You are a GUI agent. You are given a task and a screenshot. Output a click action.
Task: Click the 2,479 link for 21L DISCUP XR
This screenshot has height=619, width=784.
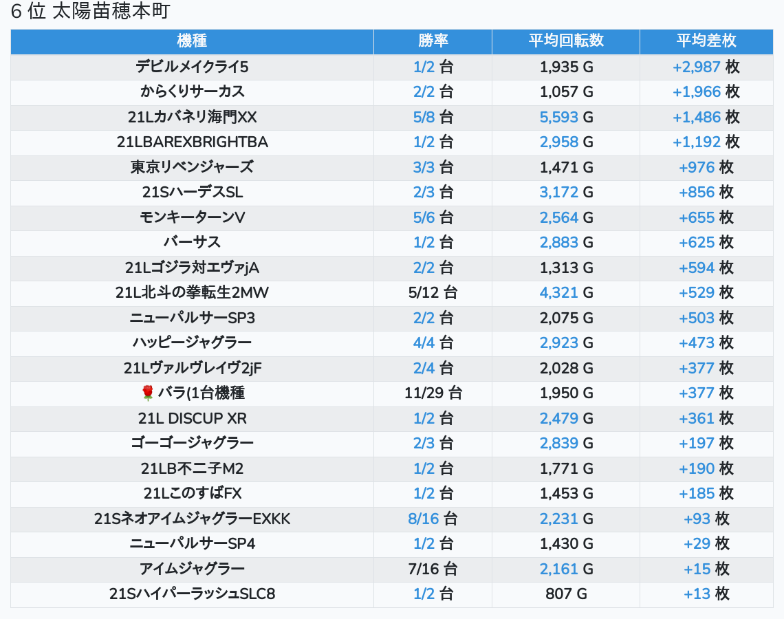click(558, 418)
